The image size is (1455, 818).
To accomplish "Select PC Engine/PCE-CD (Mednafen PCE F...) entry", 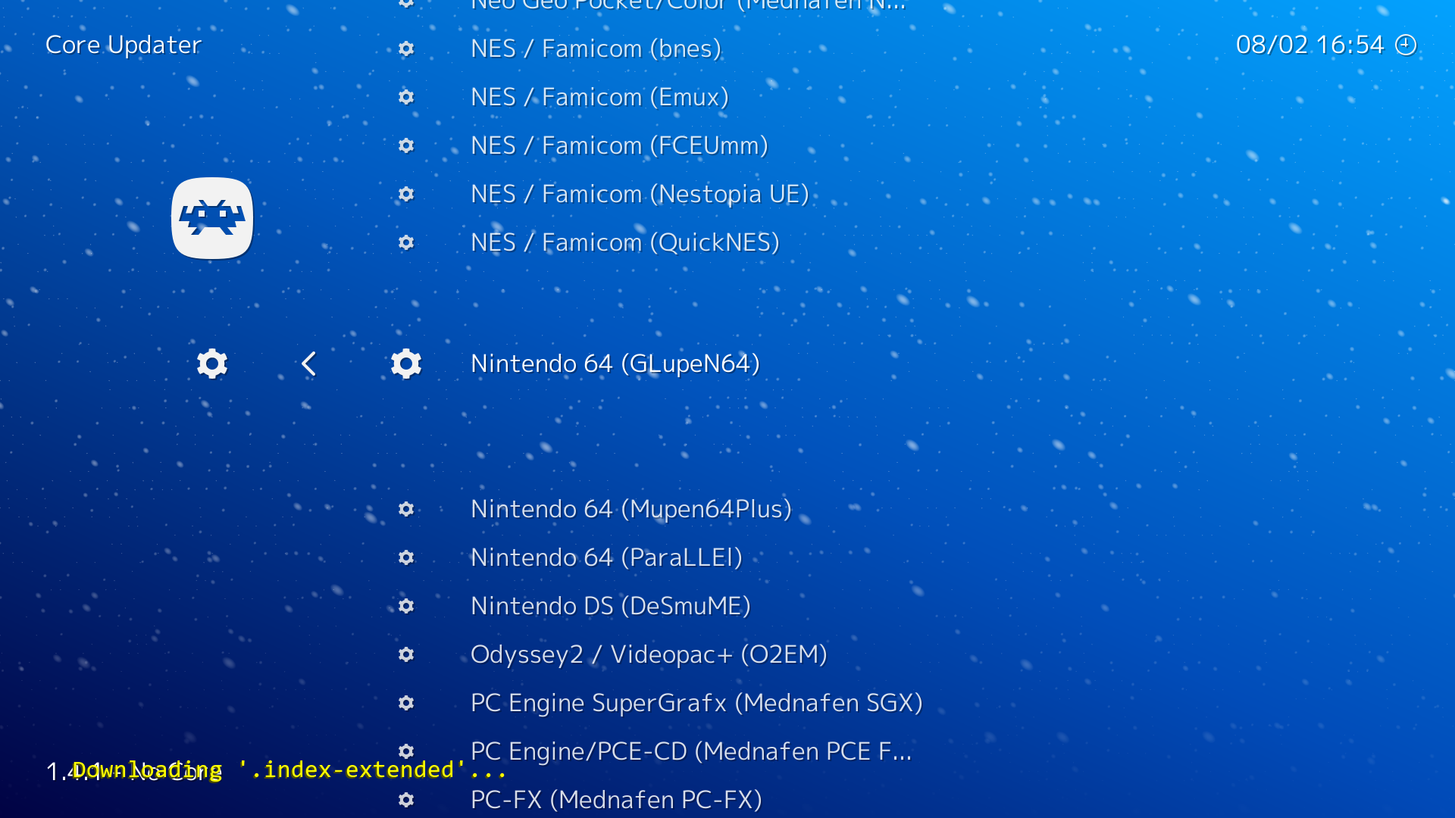I will 690,751.
